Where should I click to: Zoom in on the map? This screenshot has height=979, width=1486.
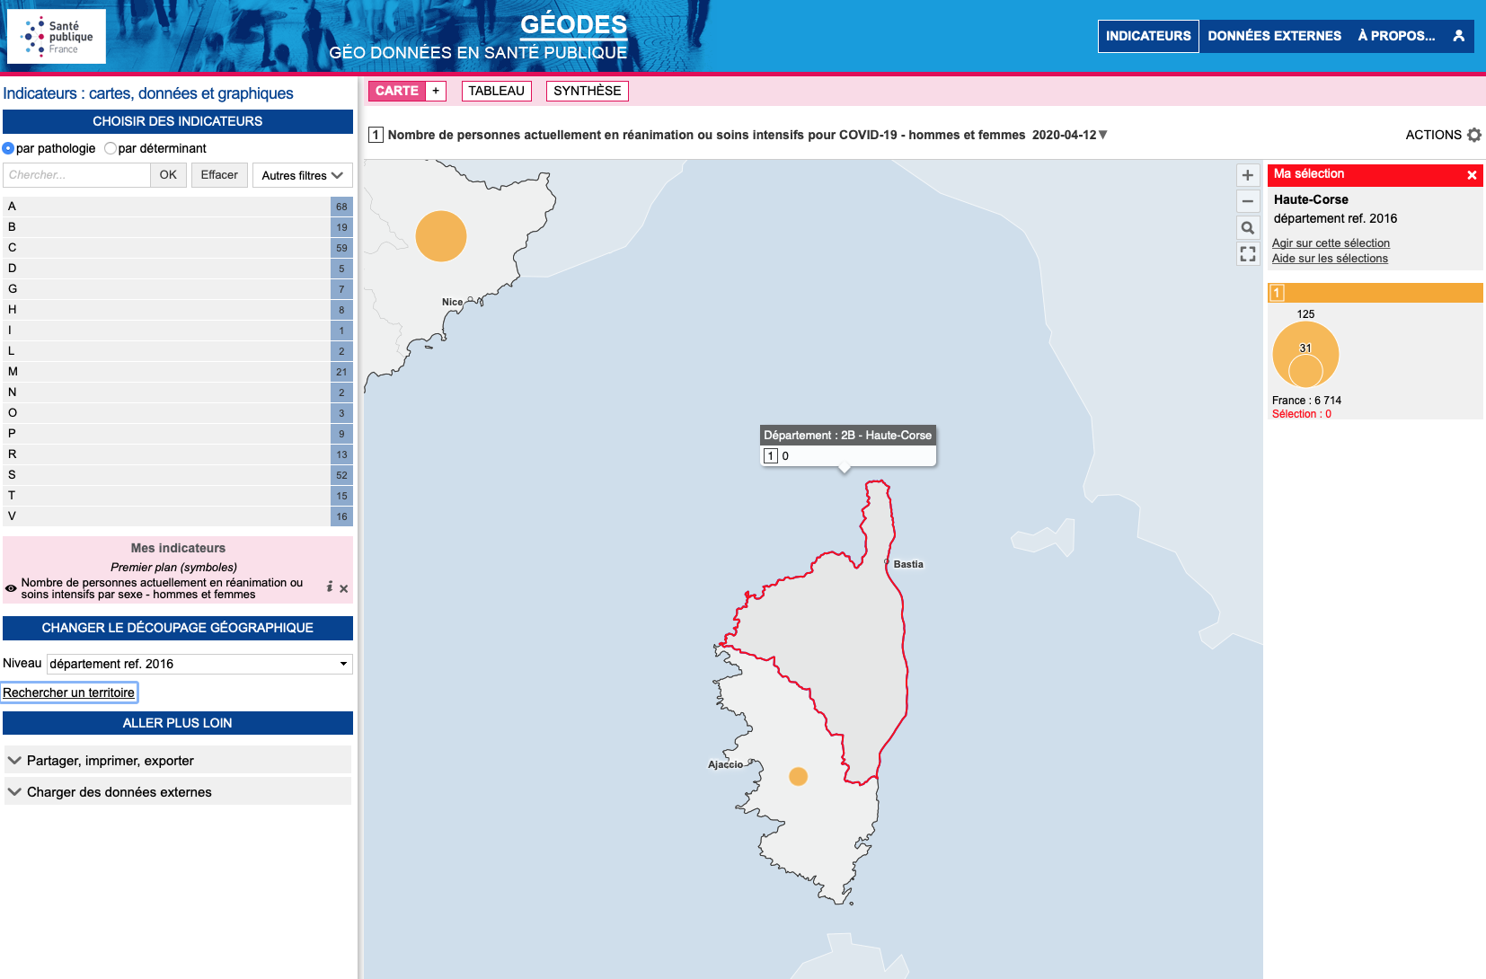click(1247, 175)
